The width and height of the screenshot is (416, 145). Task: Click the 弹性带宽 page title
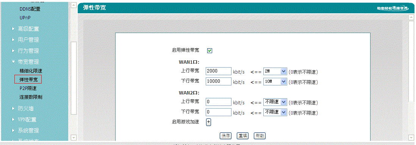point(94,8)
